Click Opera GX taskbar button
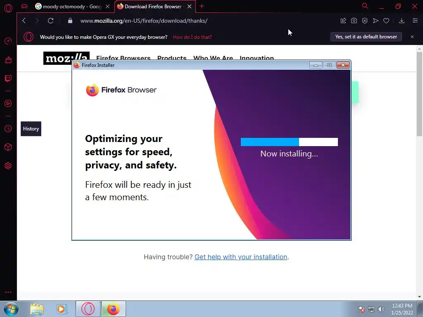The width and height of the screenshot is (423, 317). (88, 309)
